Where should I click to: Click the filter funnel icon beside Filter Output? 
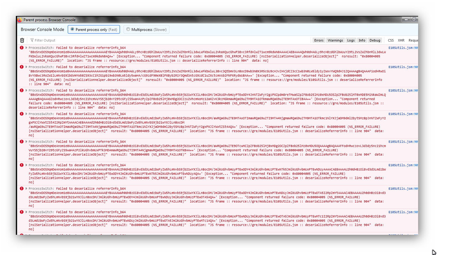coord(32,40)
